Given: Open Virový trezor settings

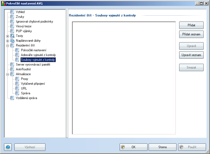Looking at the screenshot, I should [x=24, y=26].
